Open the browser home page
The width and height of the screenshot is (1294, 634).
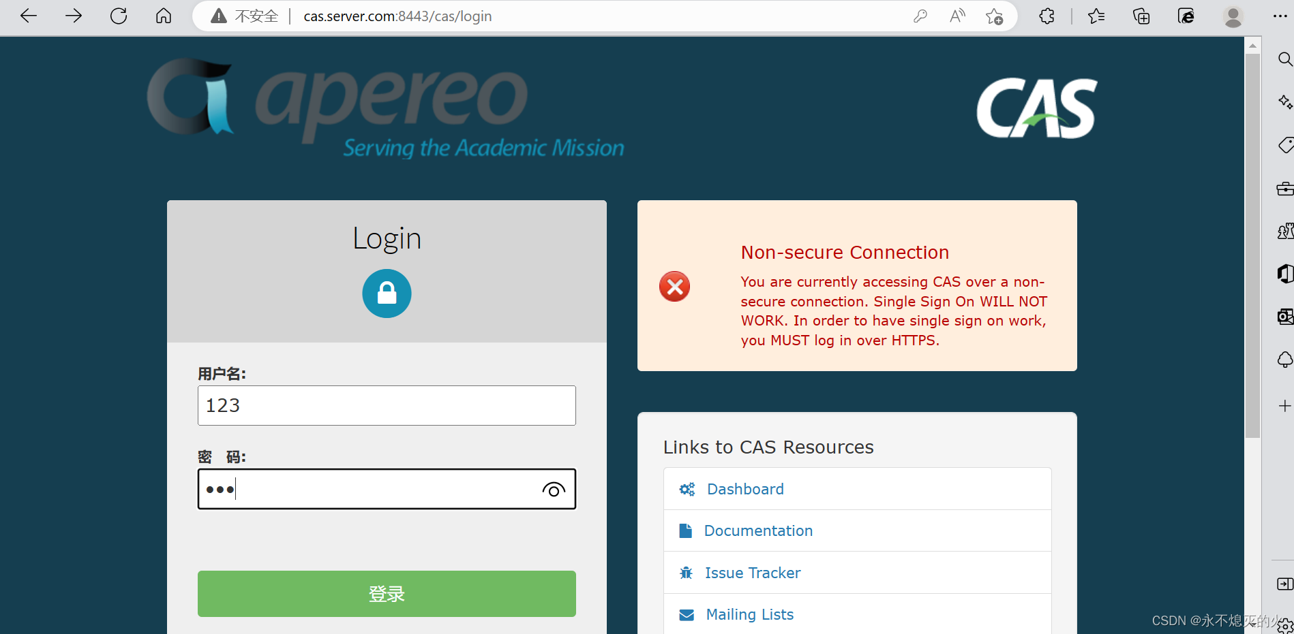[x=164, y=16]
